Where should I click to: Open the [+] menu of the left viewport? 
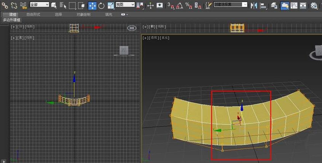tap(14, 38)
